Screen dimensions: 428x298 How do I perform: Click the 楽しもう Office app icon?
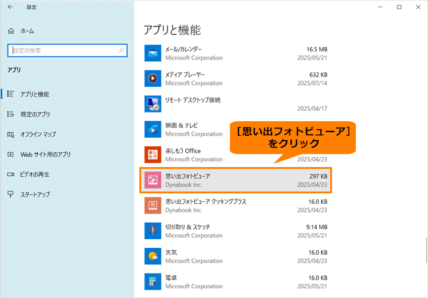pos(153,155)
